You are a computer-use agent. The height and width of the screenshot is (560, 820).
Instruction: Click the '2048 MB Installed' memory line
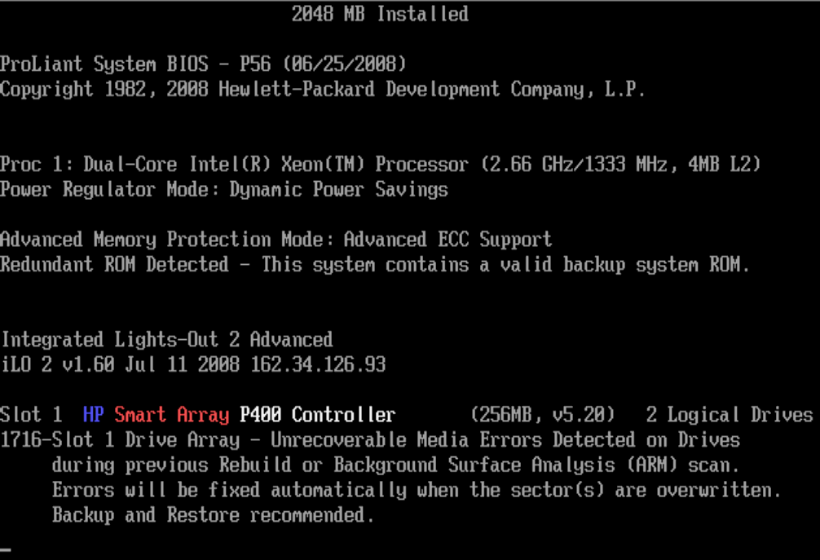pos(380,14)
